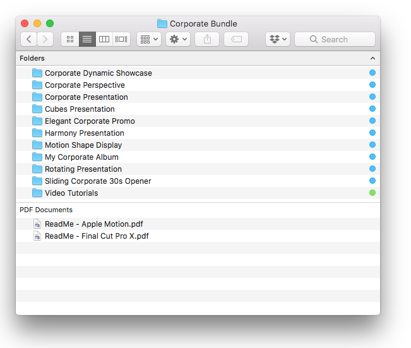411x348 pixels.
Task: Go back with the left arrow button
Action: click(29, 39)
